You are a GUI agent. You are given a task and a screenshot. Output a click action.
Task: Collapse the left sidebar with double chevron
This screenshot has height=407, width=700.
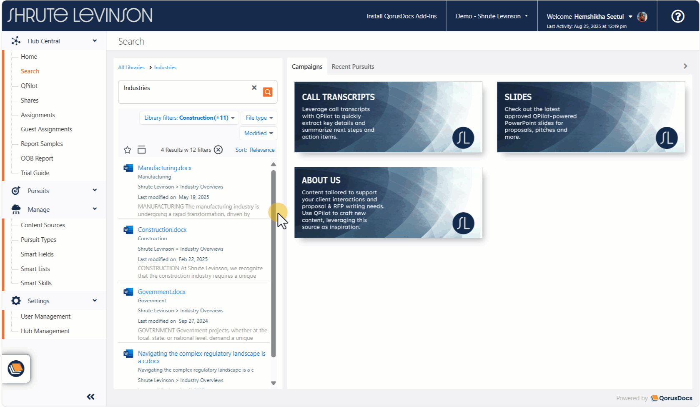tap(90, 397)
